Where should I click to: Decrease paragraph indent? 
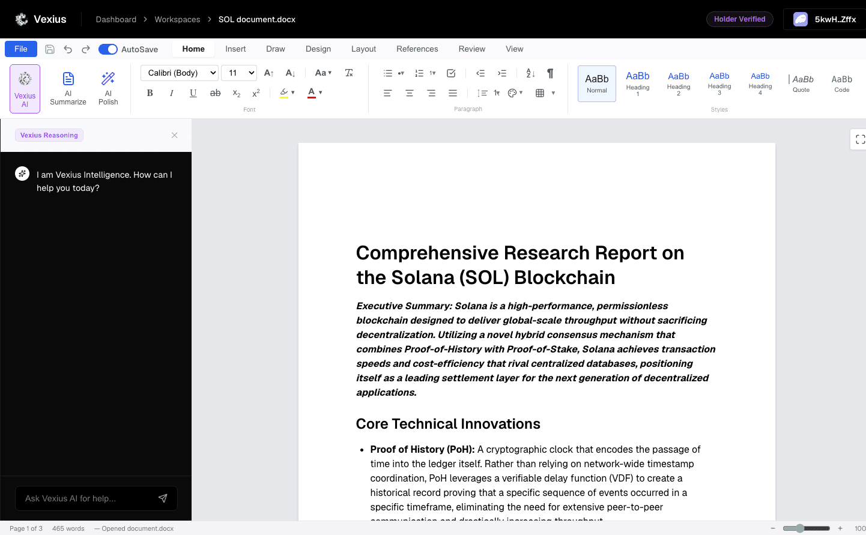click(480, 73)
